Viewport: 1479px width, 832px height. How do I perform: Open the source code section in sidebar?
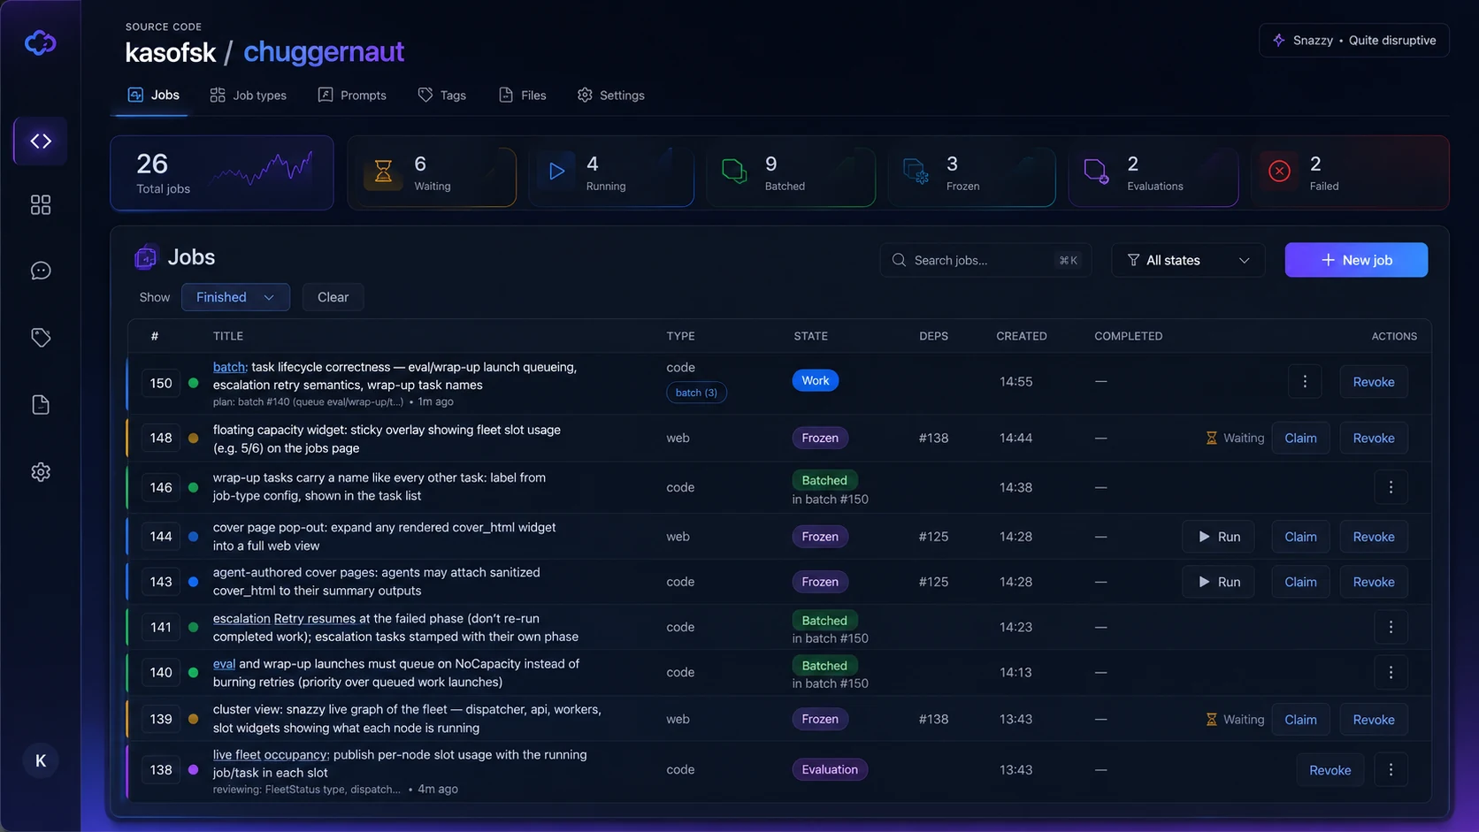(41, 141)
